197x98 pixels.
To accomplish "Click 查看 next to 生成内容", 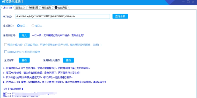I will (x=24, y=60).
